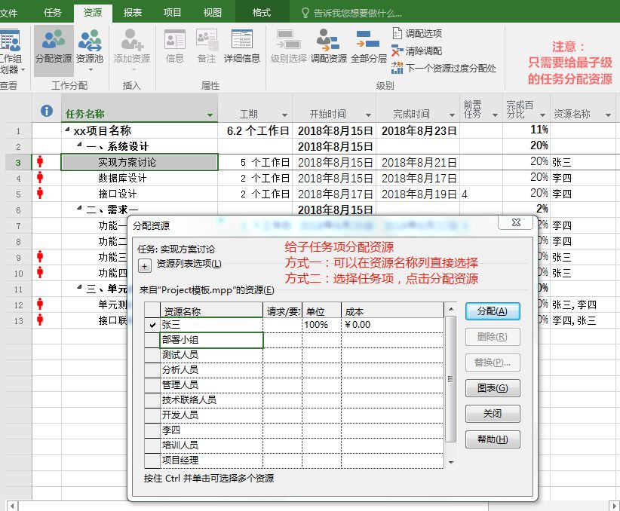Open the 资源池 ribbon tool
The image size is (620, 511).
coord(90,45)
